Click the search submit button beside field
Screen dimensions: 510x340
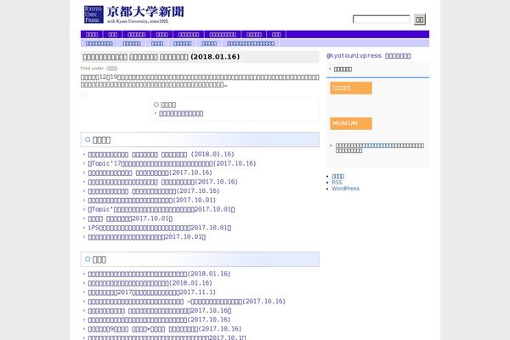click(420, 20)
